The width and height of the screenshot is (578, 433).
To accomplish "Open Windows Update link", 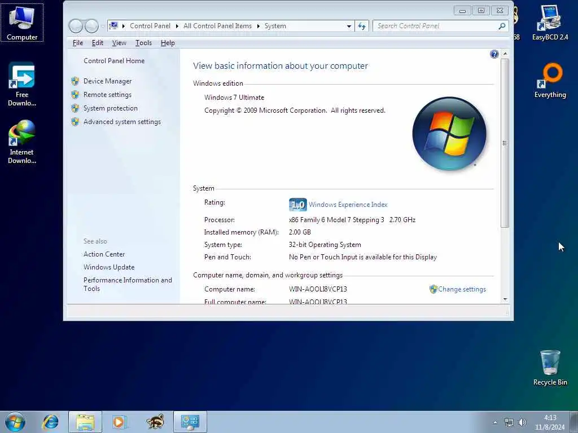I will tap(109, 267).
